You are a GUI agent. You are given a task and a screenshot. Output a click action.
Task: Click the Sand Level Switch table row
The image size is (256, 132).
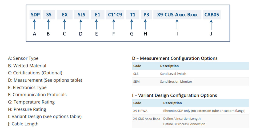point(190,74)
